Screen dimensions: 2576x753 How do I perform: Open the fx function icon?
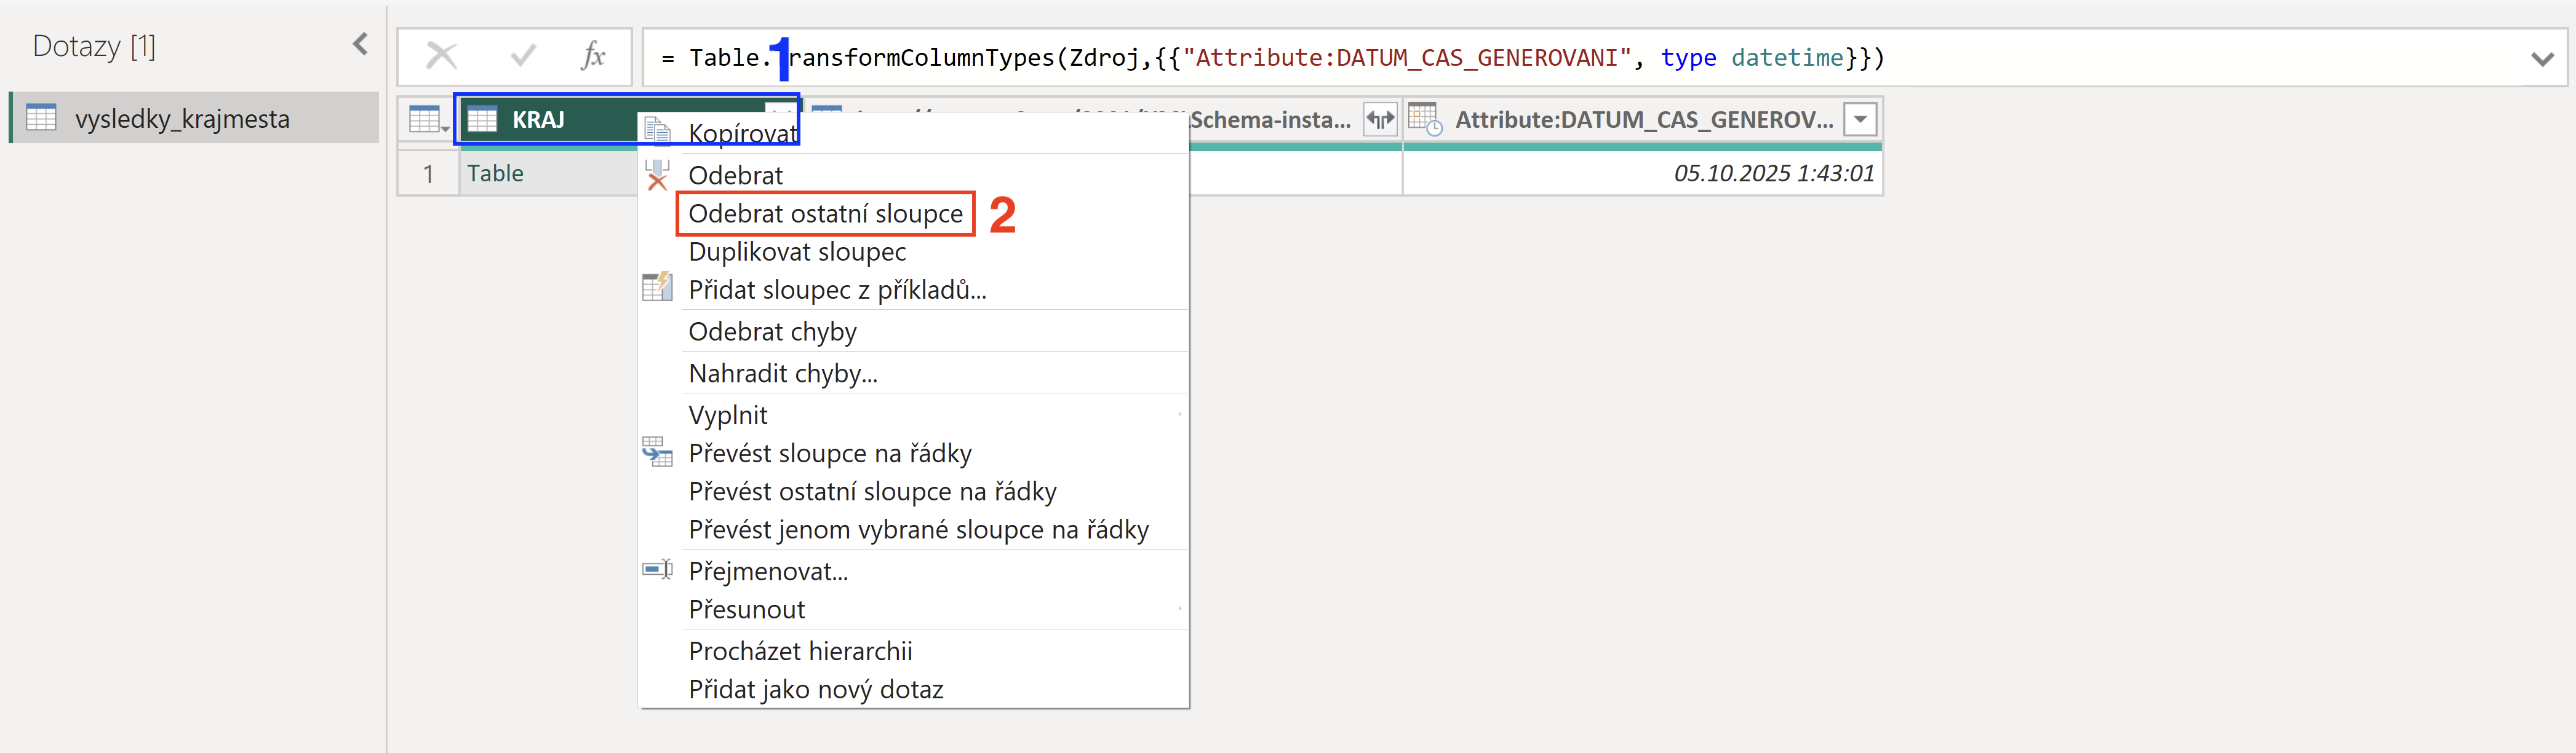click(x=593, y=56)
